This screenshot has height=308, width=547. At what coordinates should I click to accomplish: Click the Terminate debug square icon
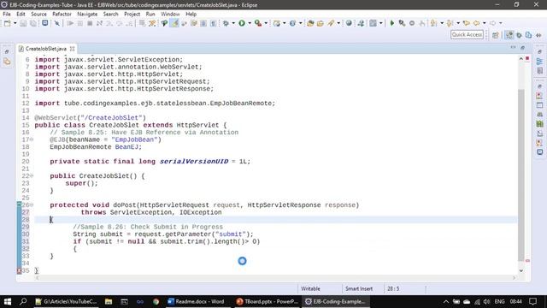90,23
